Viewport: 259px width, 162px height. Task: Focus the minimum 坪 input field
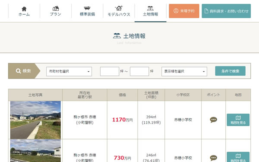pyautogui.click(x=110, y=71)
